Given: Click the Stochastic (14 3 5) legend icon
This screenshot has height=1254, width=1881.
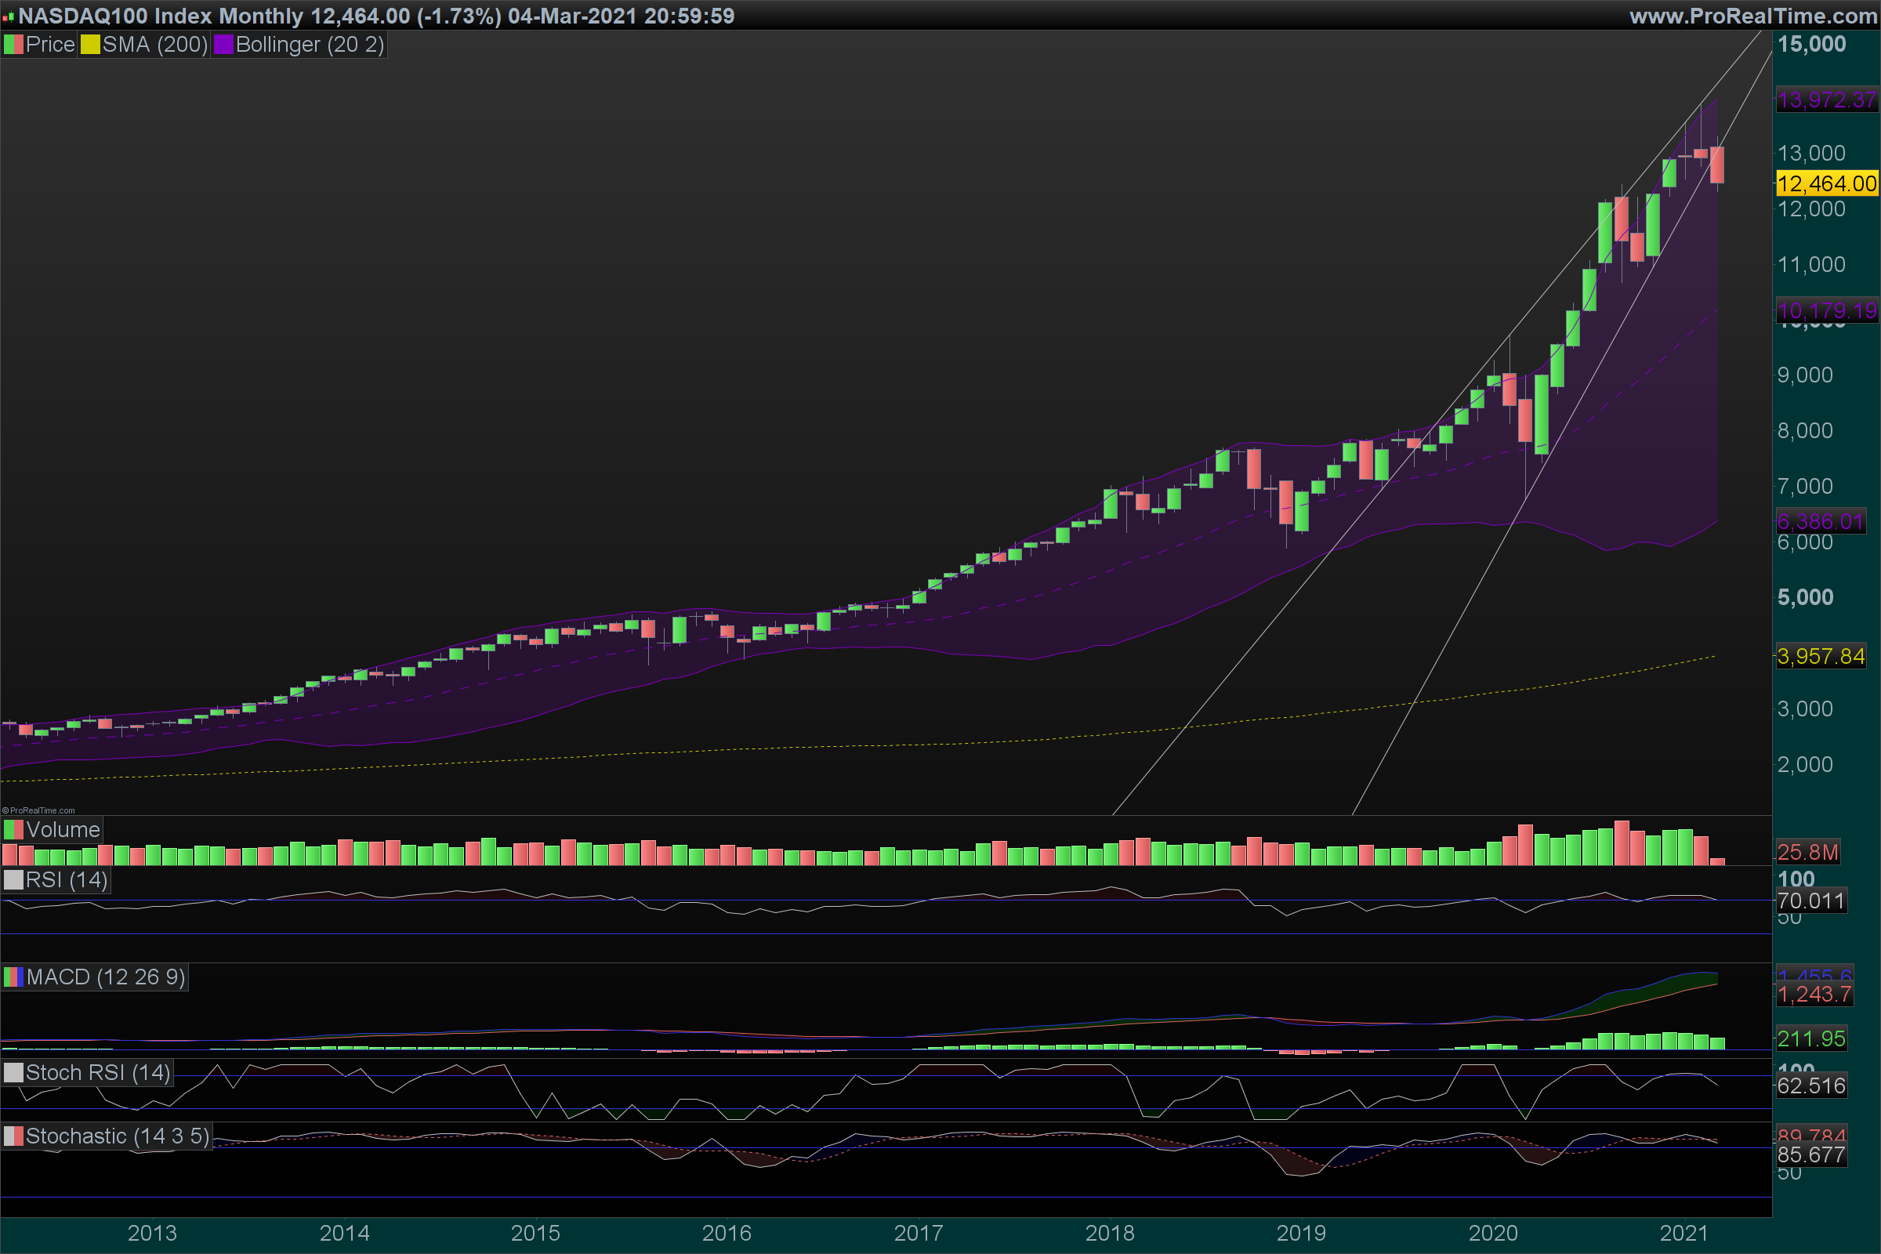Looking at the screenshot, I should click(13, 1136).
